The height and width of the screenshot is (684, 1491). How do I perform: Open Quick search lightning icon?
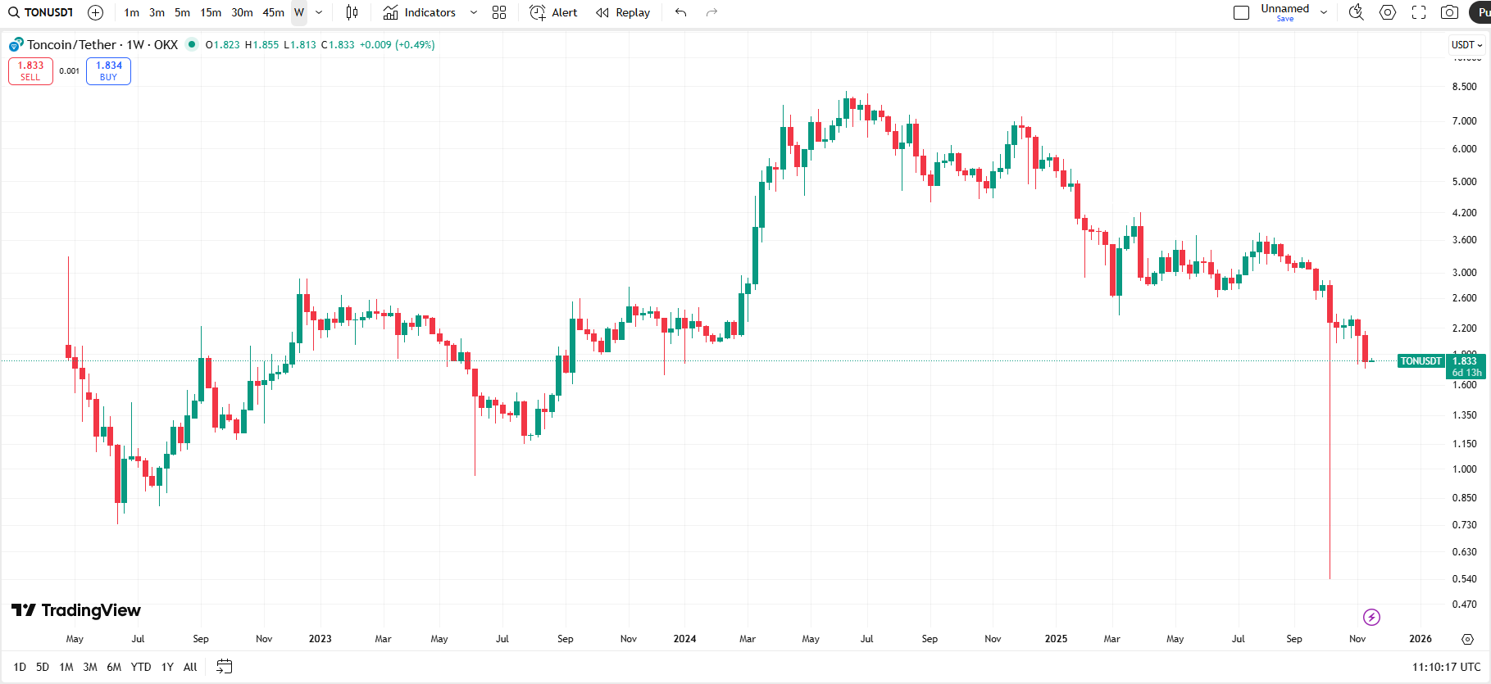click(1356, 12)
